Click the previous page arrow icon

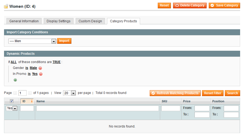[15, 93]
